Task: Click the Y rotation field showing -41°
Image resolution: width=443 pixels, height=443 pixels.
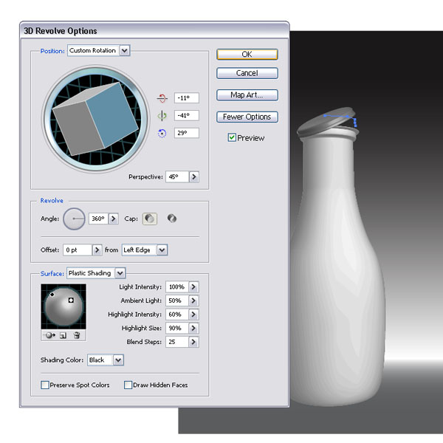Action: 187,116
